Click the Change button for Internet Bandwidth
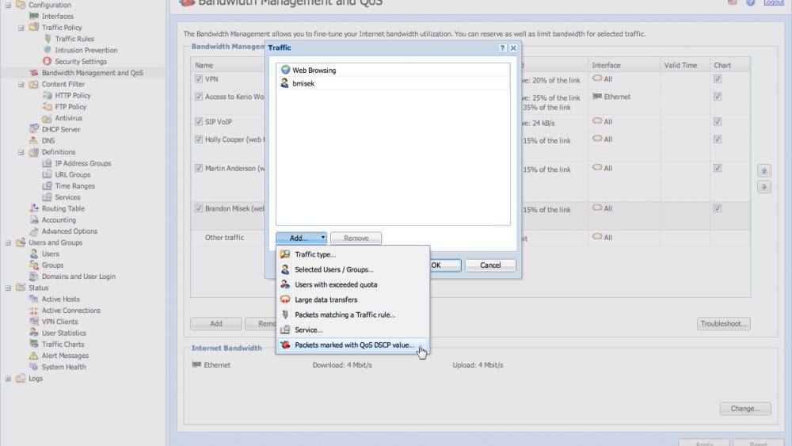The image size is (792, 446). [744, 409]
